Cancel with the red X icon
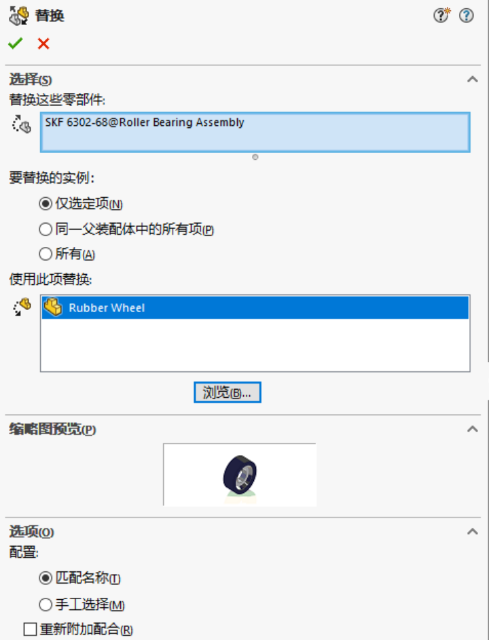Image resolution: width=489 pixels, height=640 pixels. click(43, 44)
